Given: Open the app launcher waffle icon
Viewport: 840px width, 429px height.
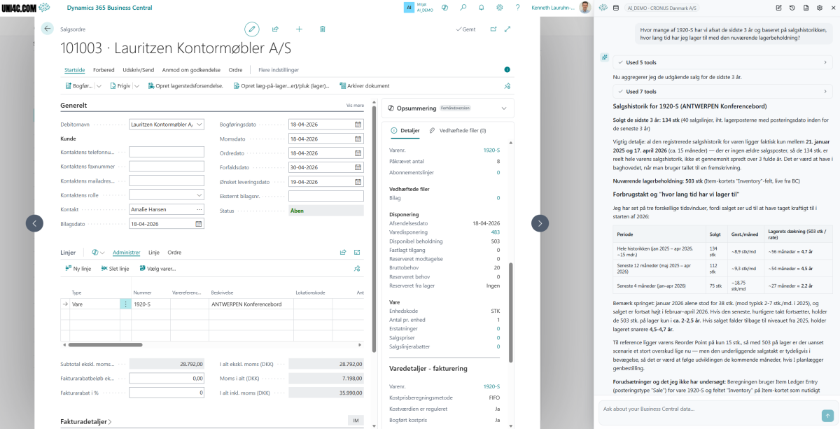Looking at the screenshot, I should [44, 8].
